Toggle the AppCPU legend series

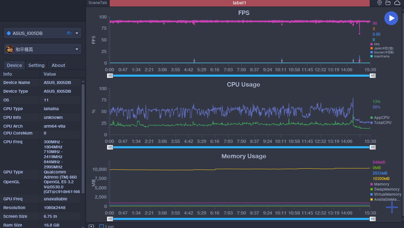pyautogui.click(x=380, y=117)
